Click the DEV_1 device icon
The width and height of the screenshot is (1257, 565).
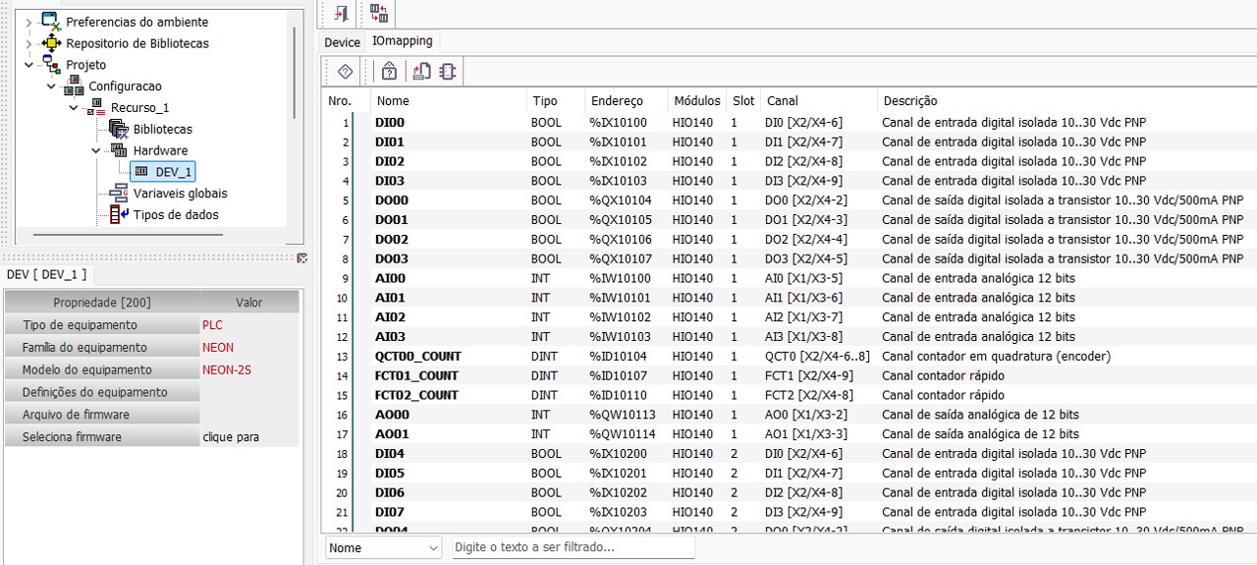coord(141,172)
